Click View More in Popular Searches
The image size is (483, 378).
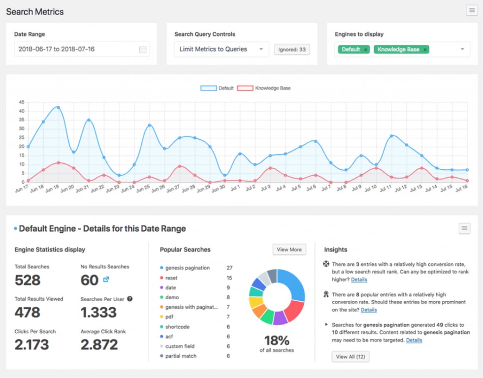289,250
